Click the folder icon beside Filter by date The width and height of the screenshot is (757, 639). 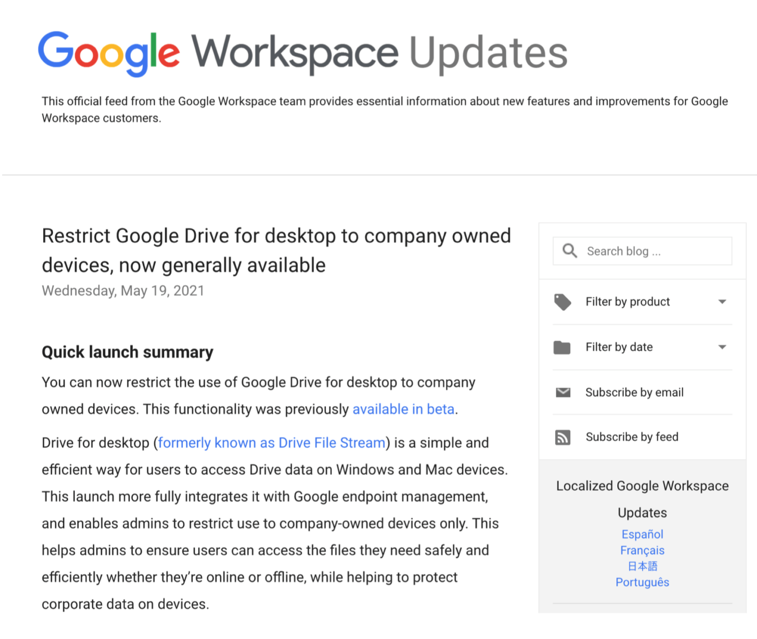coord(562,347)
